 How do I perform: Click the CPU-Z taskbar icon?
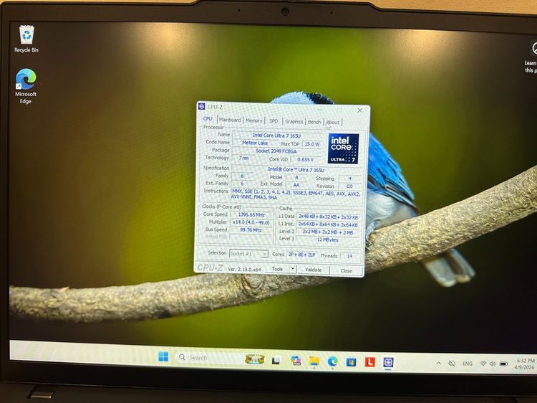click(x=388, y=362)
